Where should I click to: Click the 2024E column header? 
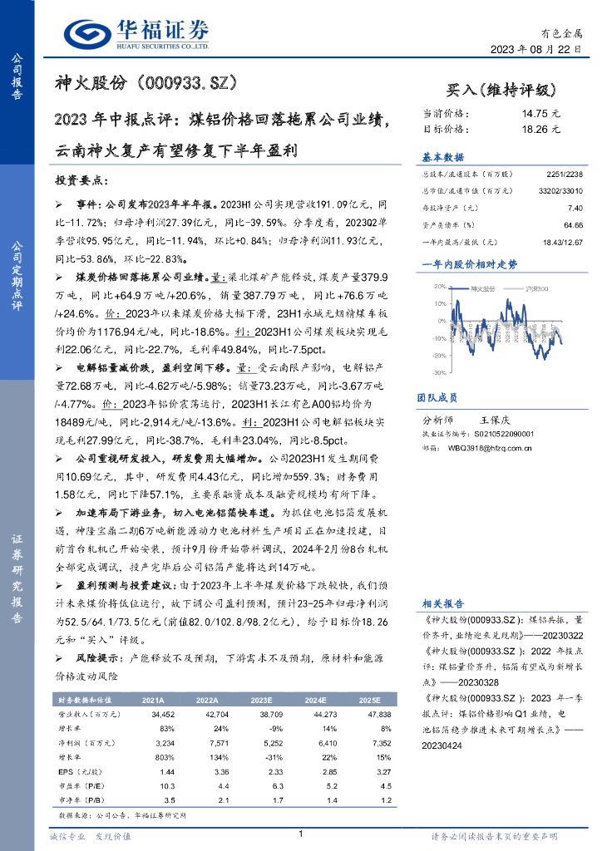point(315,700)
